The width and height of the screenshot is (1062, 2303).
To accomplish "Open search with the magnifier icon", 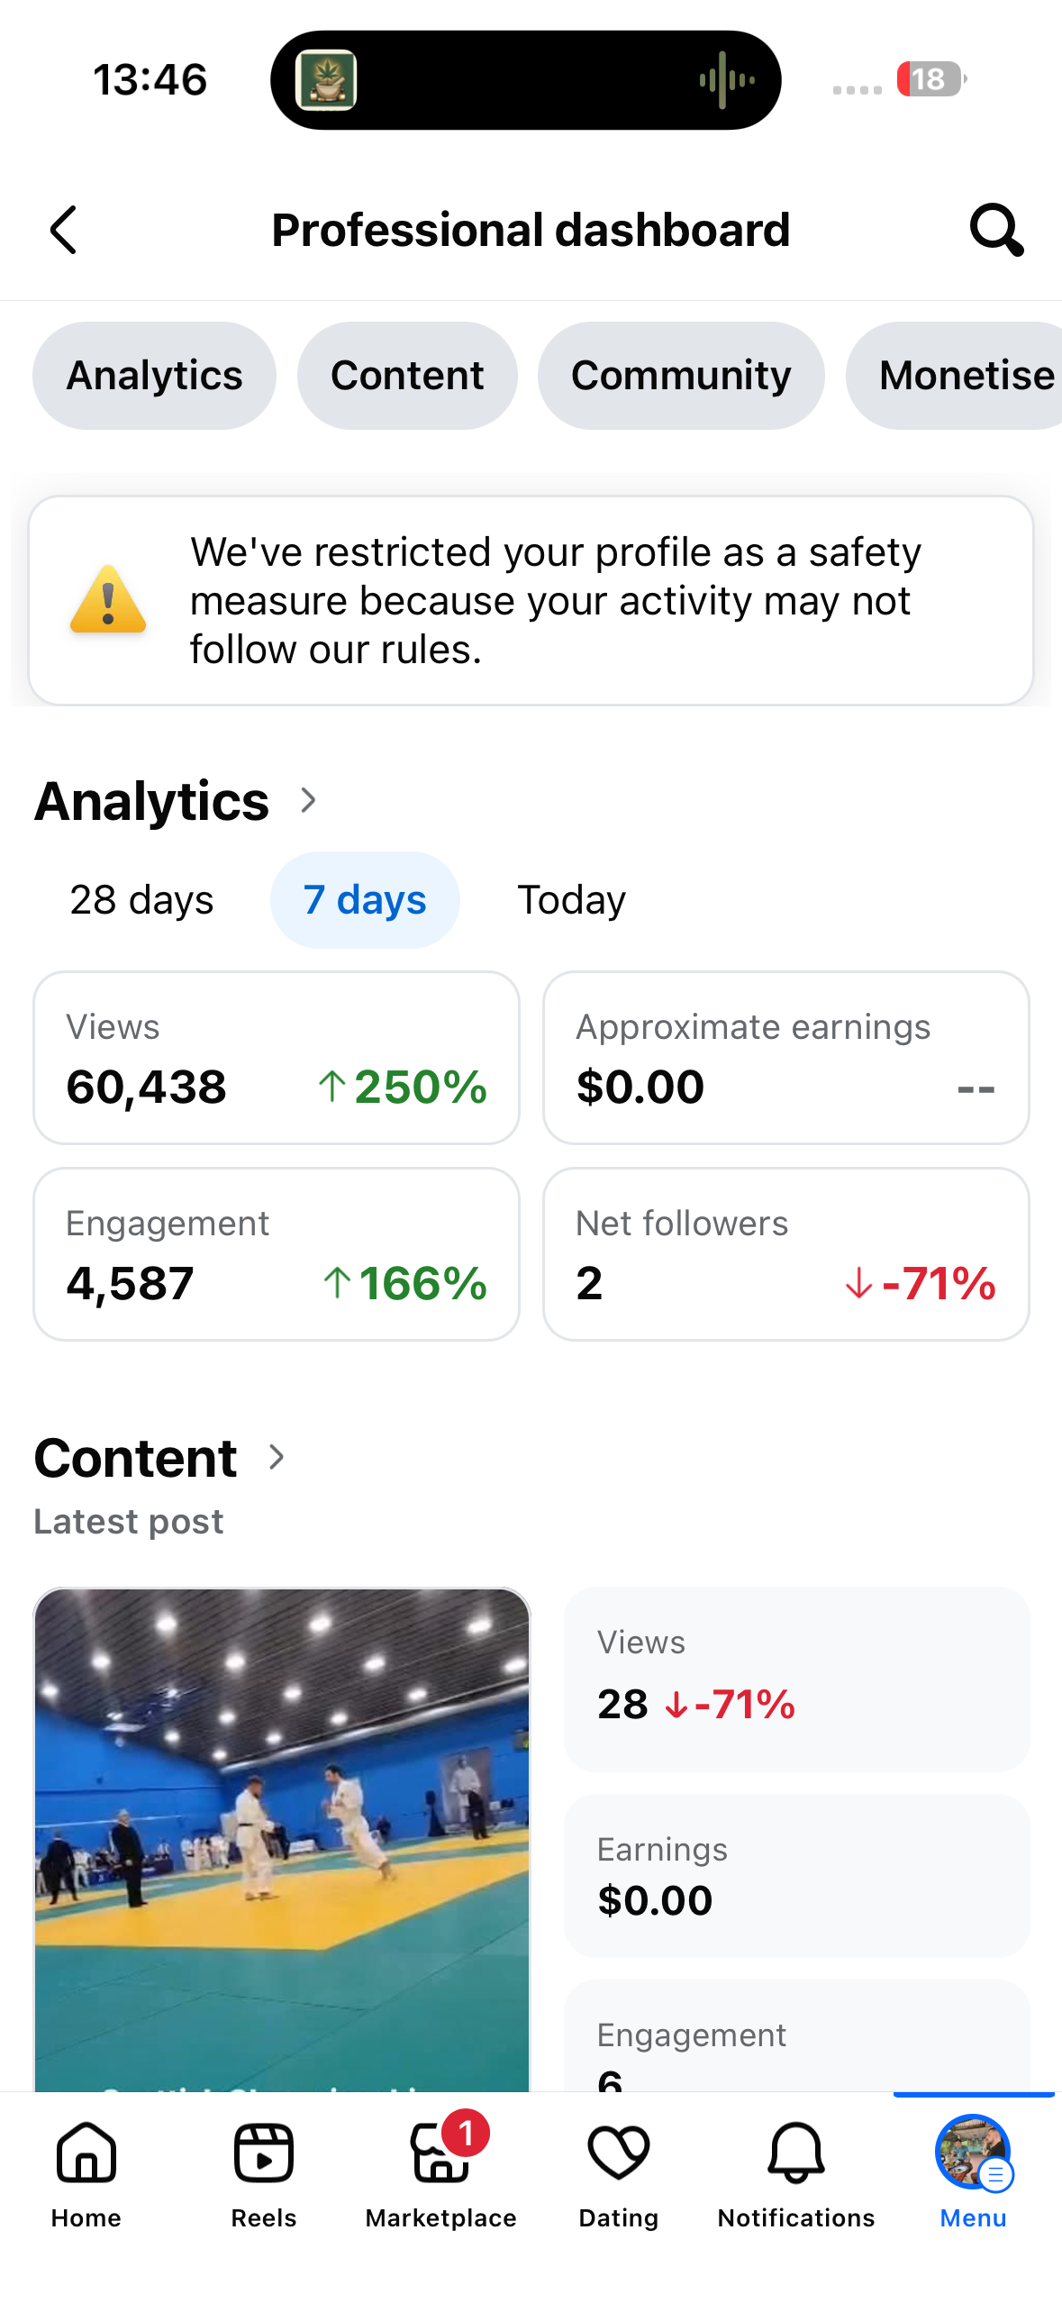I will click(x=996, y=230).
